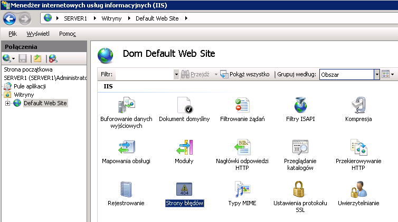Open Ustawienia protokołu SSL feature
This screenshot has width=398, height=222.
[300, 197]
